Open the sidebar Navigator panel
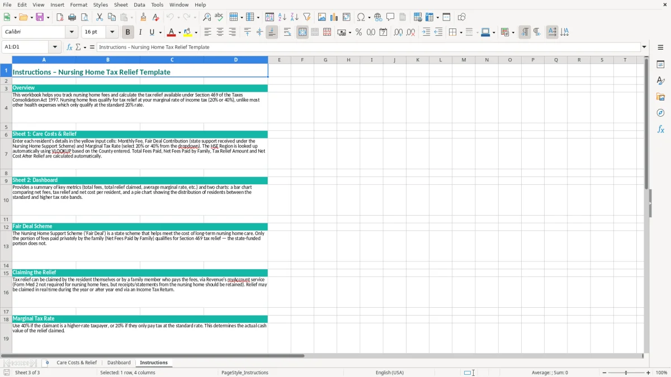The image size is (671, 377). 660,113
